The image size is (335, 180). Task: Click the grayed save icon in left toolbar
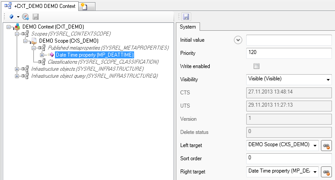tap(36, 17)
